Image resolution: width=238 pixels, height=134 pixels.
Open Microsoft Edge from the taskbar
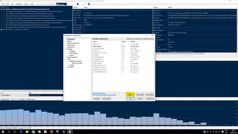[x=21, y=132]
